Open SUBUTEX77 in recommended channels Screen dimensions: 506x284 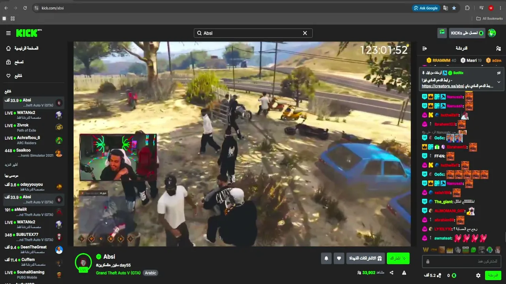click(34, 237)
